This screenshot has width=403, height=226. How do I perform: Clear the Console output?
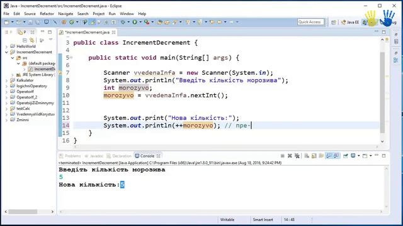(307, 156)
